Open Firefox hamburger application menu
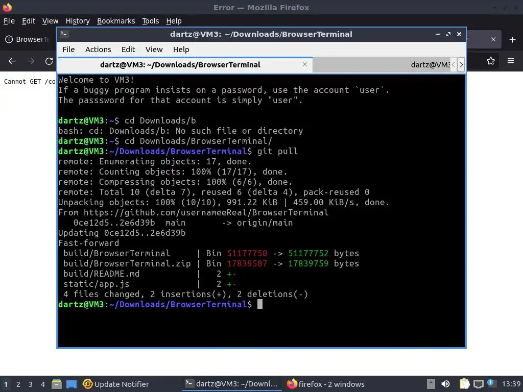This screenshot has height=392, width=523. pos(511,61)
